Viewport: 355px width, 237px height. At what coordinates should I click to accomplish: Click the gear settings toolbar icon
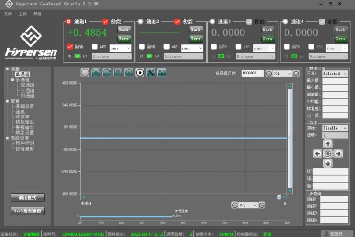click(x=129, y=73)
